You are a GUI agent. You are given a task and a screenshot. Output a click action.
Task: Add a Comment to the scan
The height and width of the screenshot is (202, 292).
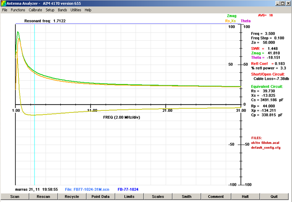click(216, 197)
